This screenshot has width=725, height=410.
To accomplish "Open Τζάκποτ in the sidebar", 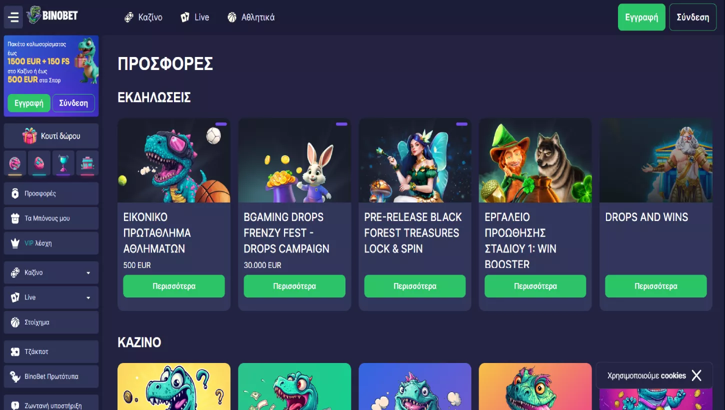I will (x=51, y=352).
